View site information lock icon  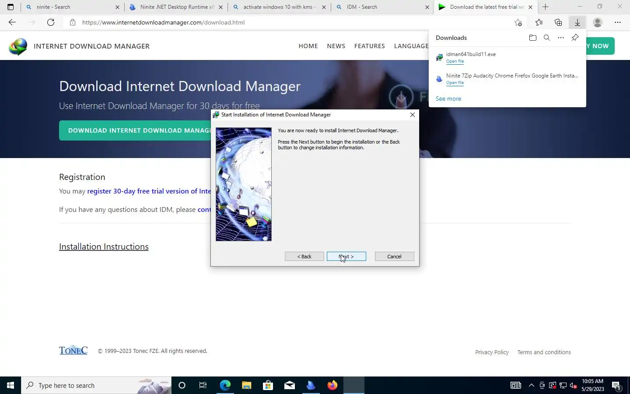click(73, 22)
